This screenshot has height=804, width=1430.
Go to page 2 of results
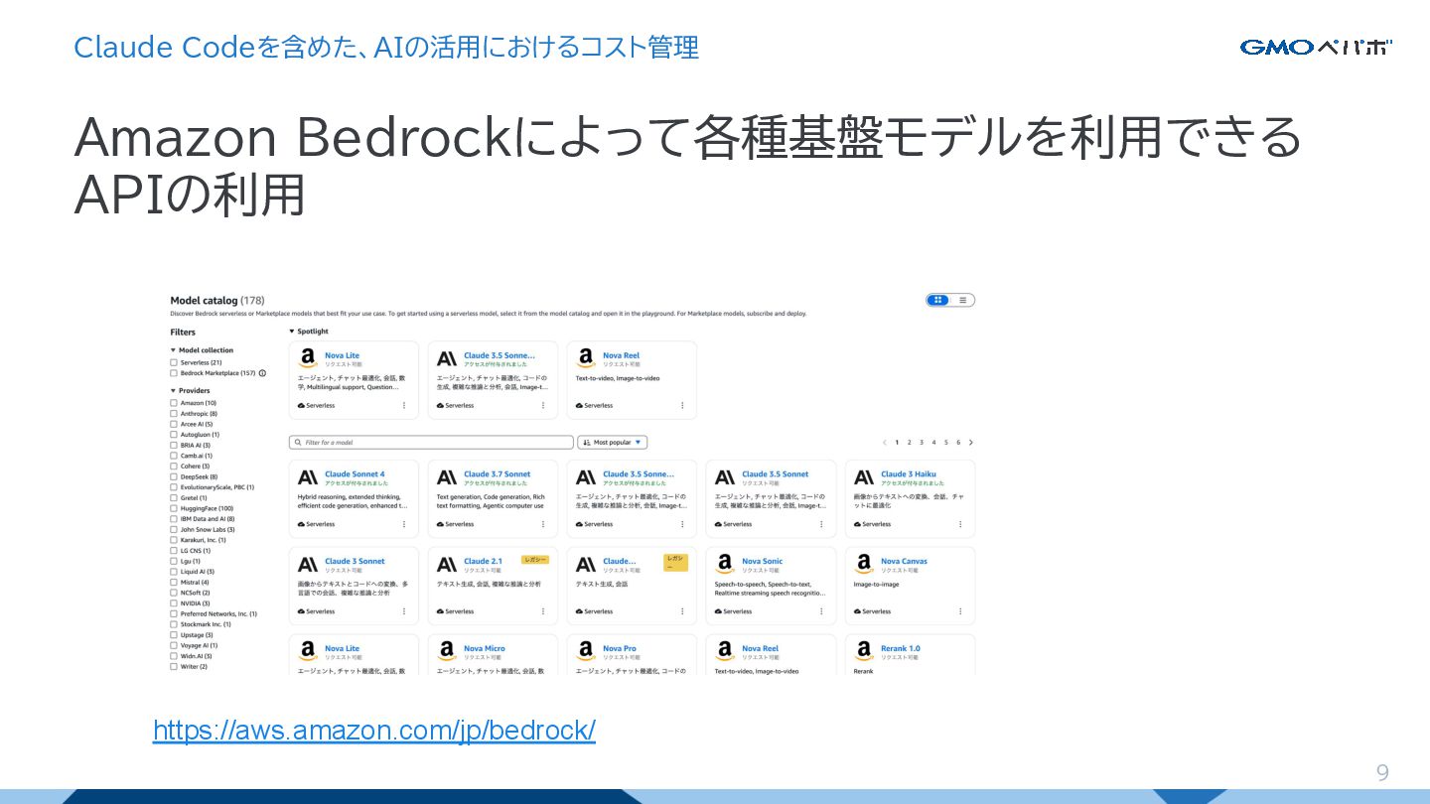point(909,443)
